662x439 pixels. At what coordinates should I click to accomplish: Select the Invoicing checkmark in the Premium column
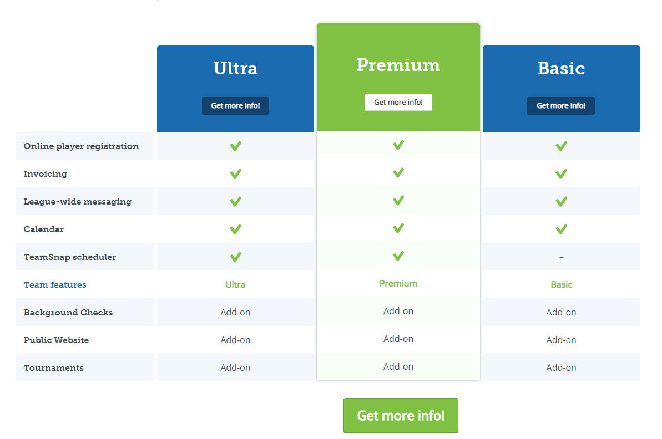(x=398, y=172)
